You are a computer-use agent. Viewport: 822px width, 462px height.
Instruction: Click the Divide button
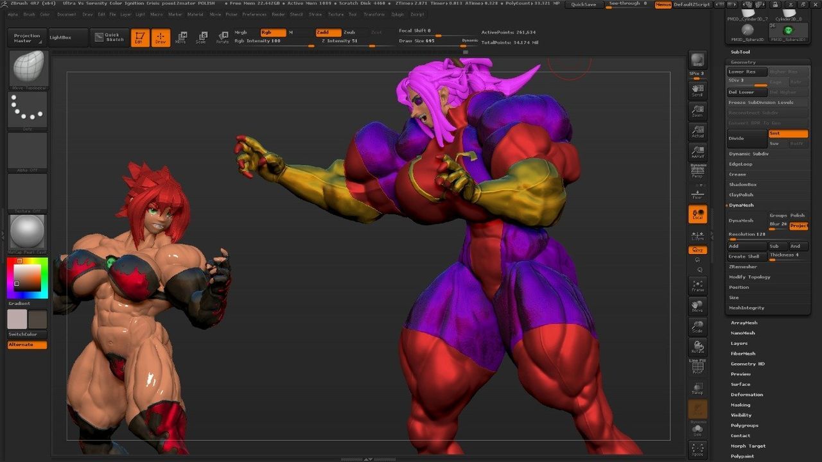pos(747,138)
